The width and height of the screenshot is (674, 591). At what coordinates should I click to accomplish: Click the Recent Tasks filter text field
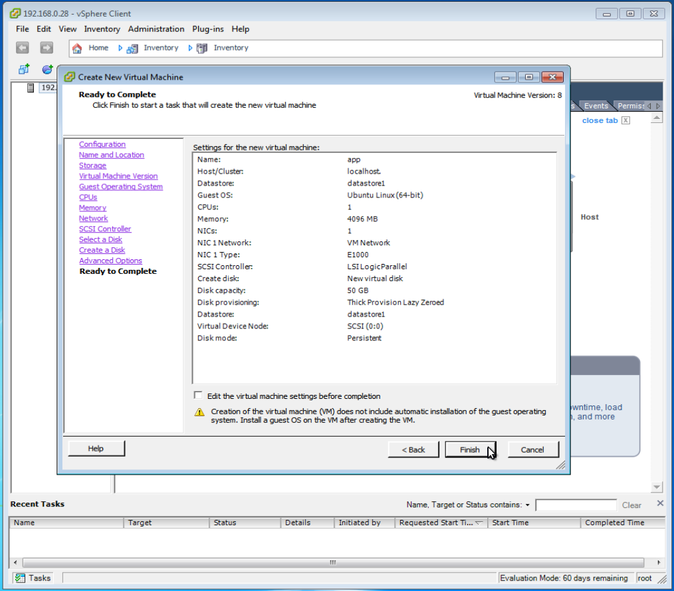(x=576, y=505)
